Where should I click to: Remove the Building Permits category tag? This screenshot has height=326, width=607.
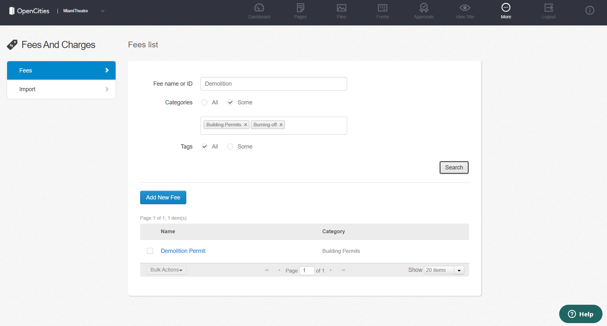point(245,125)
